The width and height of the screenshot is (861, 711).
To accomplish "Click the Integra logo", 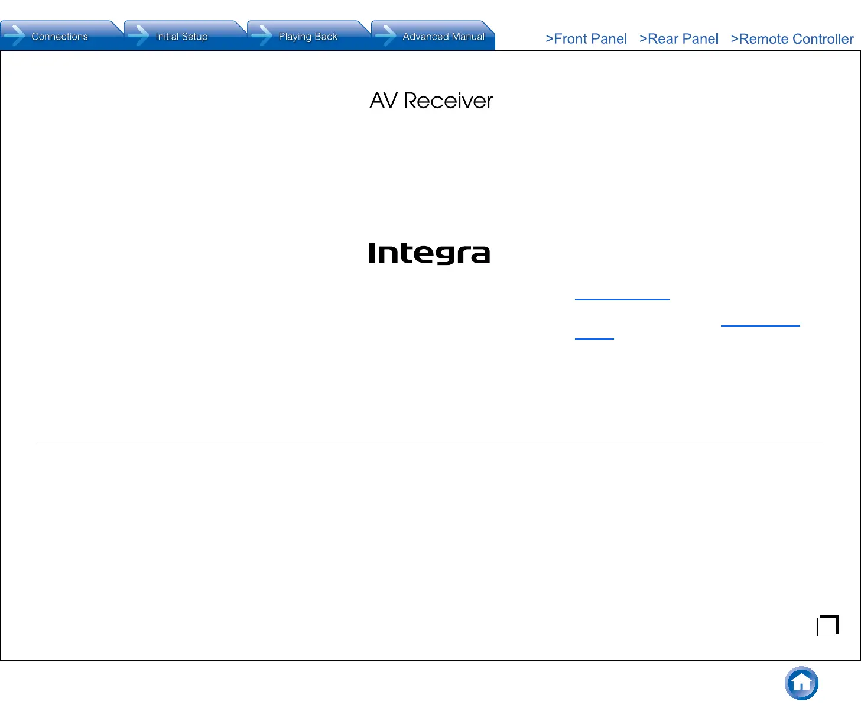I will [x=430, y=253].
